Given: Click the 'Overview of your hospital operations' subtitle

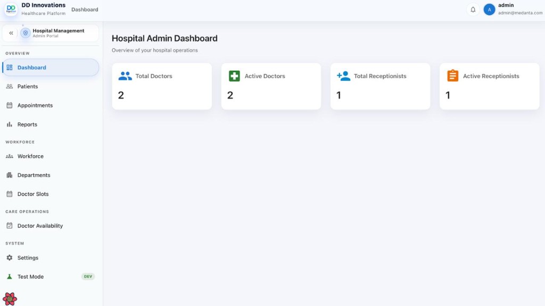Looking at the screenshot, I should [x=155, y=50].
